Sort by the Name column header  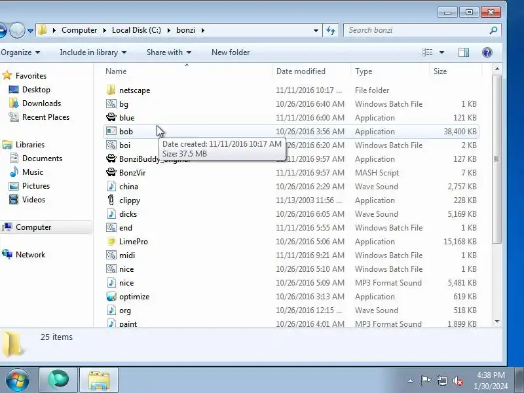[187, 71]
